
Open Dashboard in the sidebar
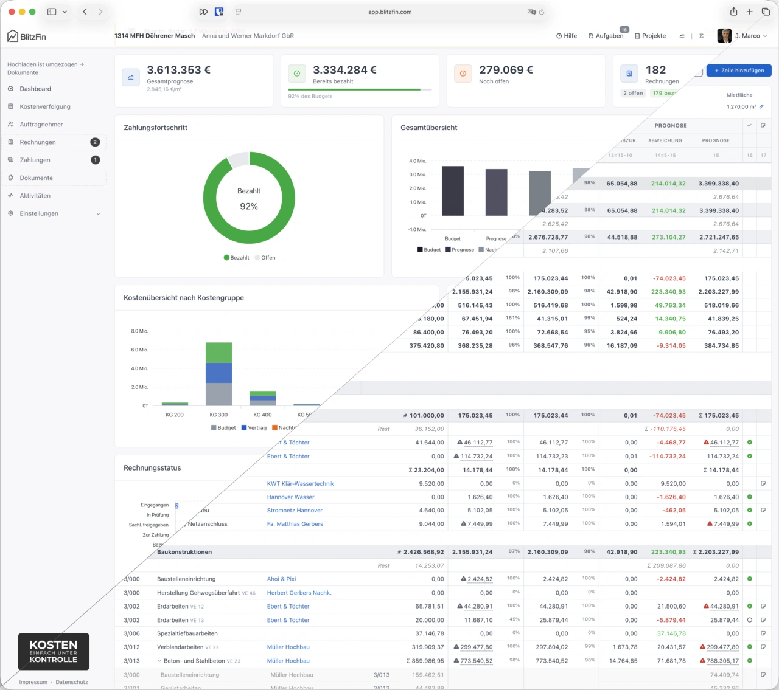click(x=35, y=89)
